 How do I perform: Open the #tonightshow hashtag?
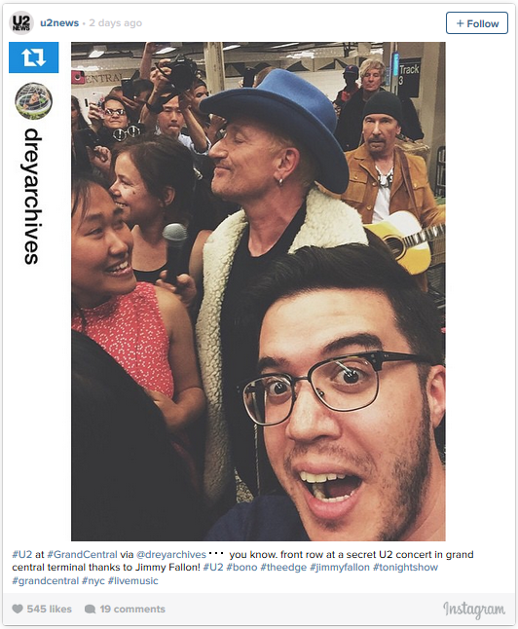405,568
